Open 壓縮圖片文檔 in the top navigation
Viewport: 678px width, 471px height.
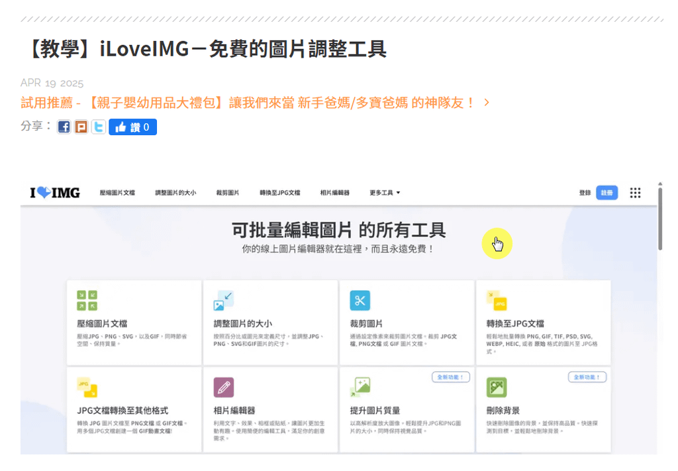coord(117,193)
